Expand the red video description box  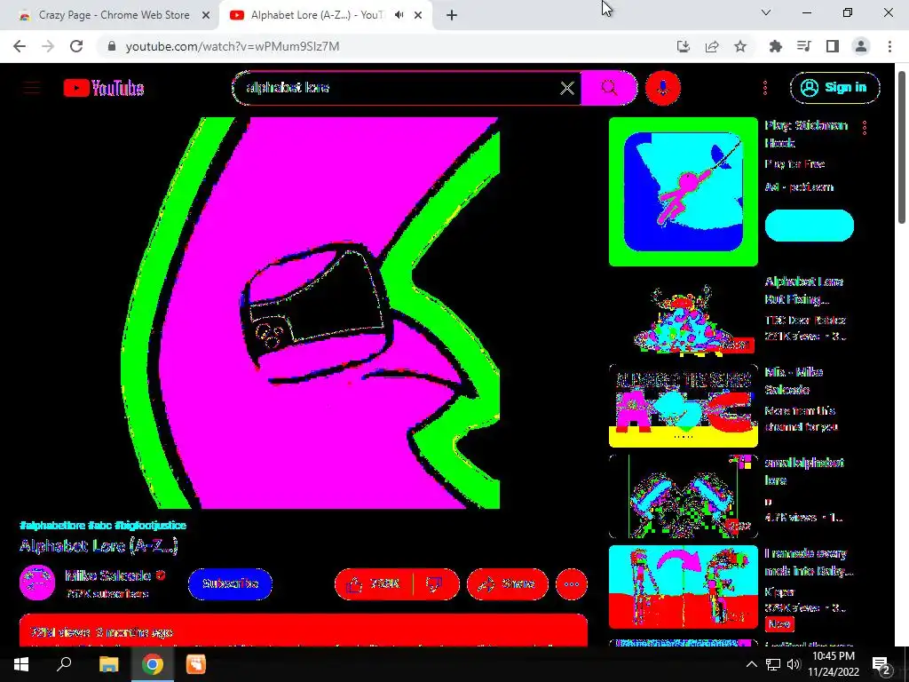[x=304, y=630]
